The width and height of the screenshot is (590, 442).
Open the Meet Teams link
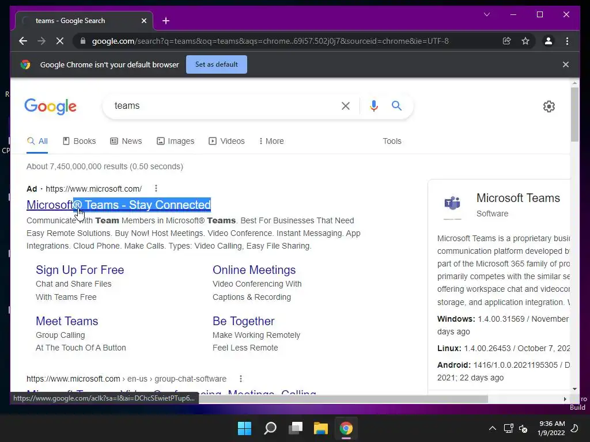pyautogui.click(x=67, y=321)
